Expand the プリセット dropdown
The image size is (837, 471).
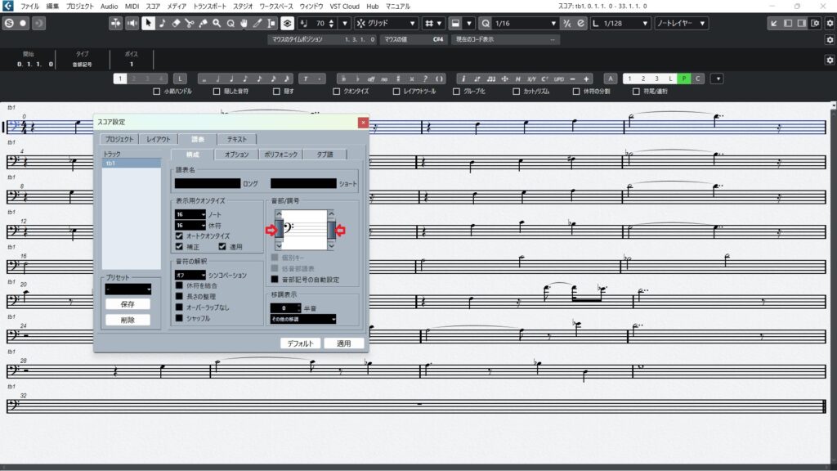[x=128, y=289]
